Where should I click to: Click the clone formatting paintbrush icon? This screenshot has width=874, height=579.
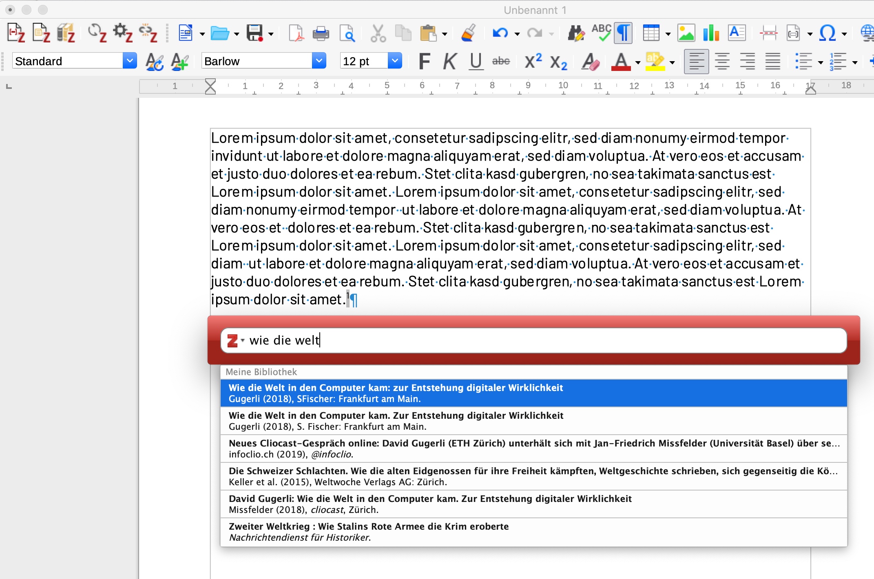[x=469, y=33]
